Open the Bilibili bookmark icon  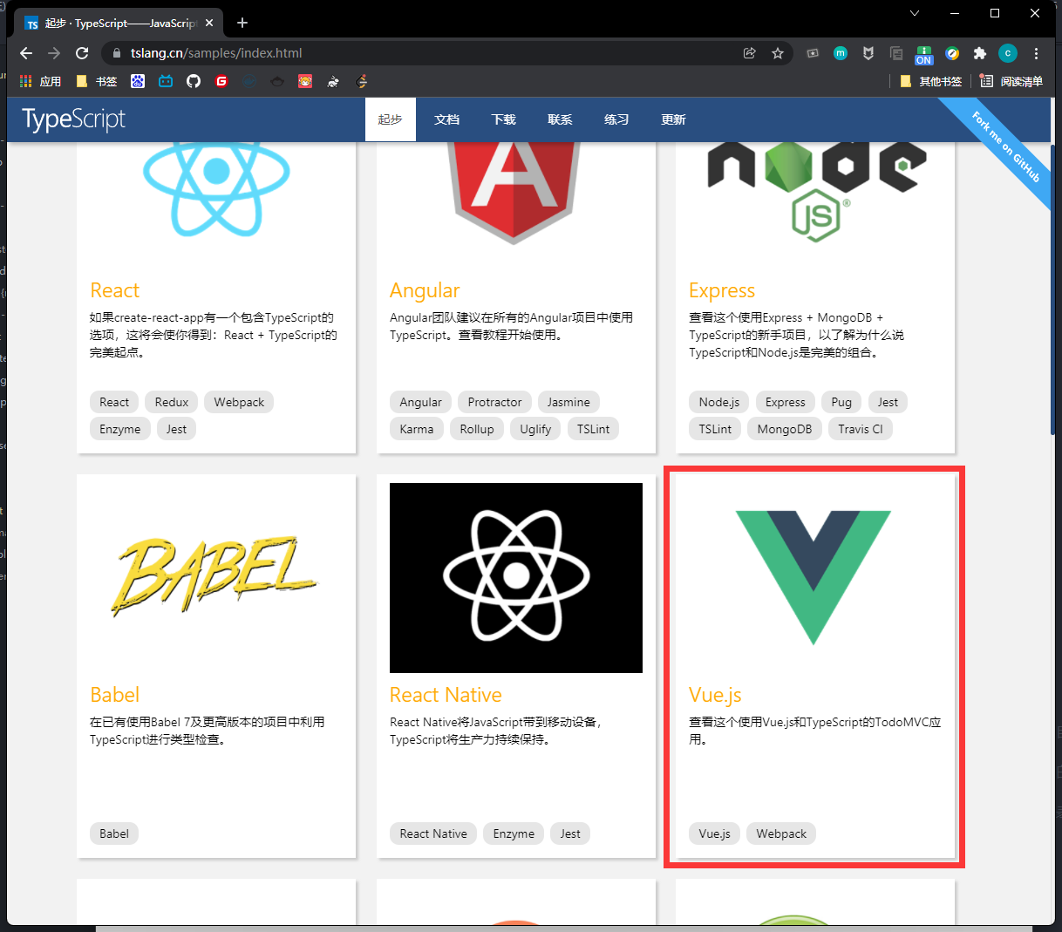point(166,81)
